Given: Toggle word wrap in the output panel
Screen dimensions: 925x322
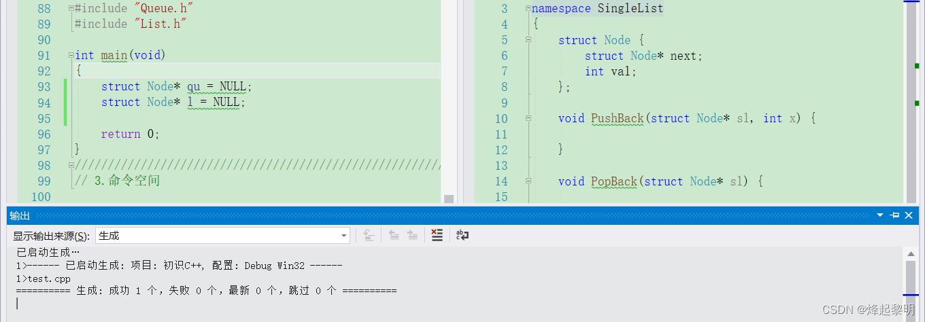Looking at the screenshot, I should click(x=462, y=235).
